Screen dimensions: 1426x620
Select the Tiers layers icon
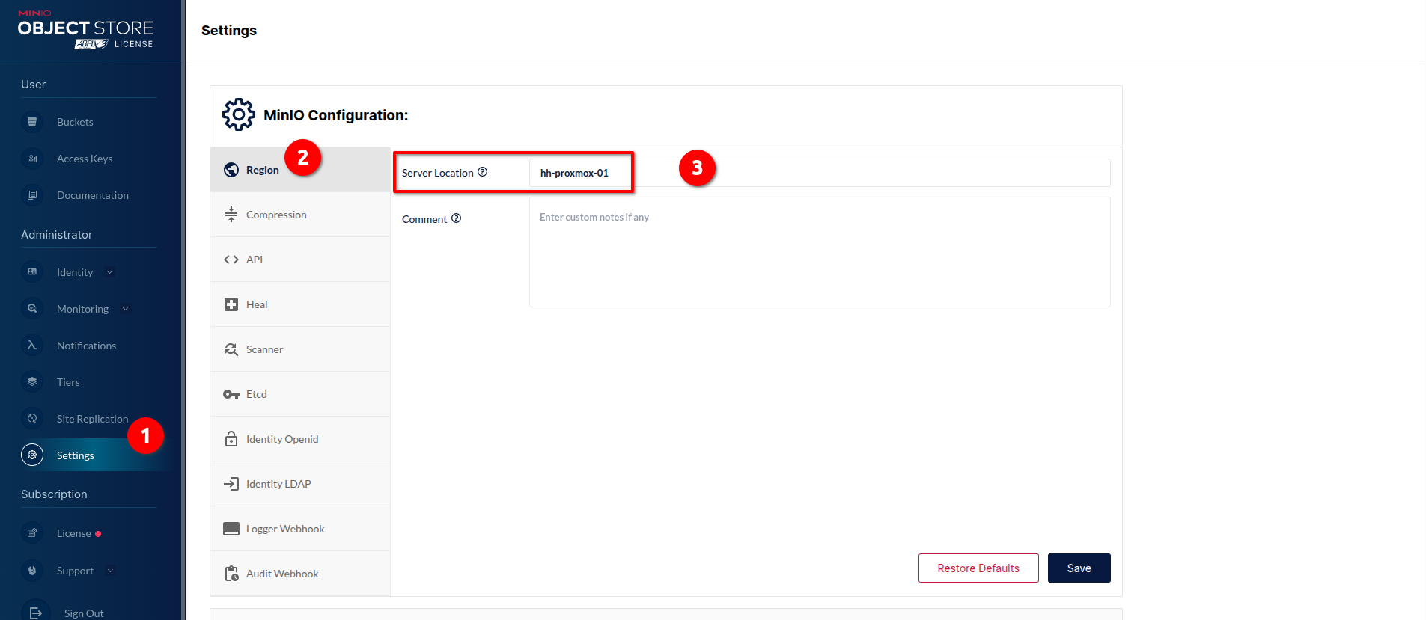tap(32, 382)
